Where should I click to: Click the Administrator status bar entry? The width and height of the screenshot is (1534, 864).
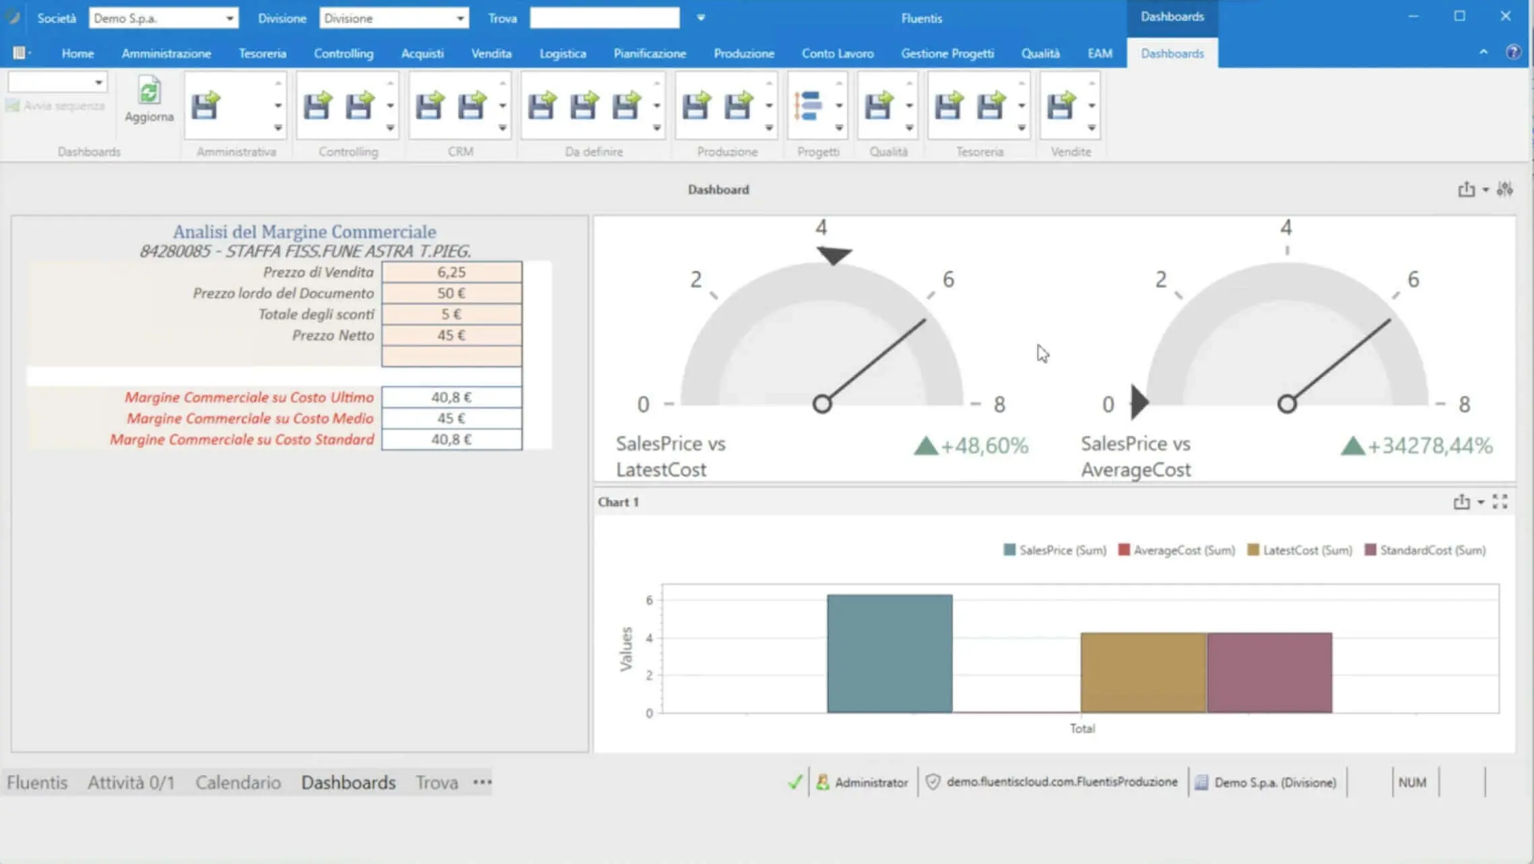(x=862, y=783)
